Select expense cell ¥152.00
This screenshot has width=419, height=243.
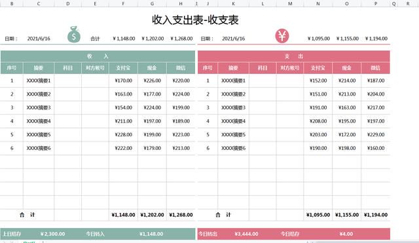(x=318, y=81)
